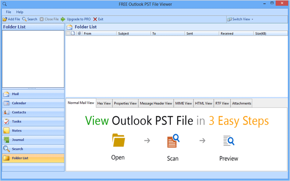This screenshot has width=290, height=181.
Task: Open the Switch View dropdown arrow
Action: pyautogui.click(x=252, y=19)
